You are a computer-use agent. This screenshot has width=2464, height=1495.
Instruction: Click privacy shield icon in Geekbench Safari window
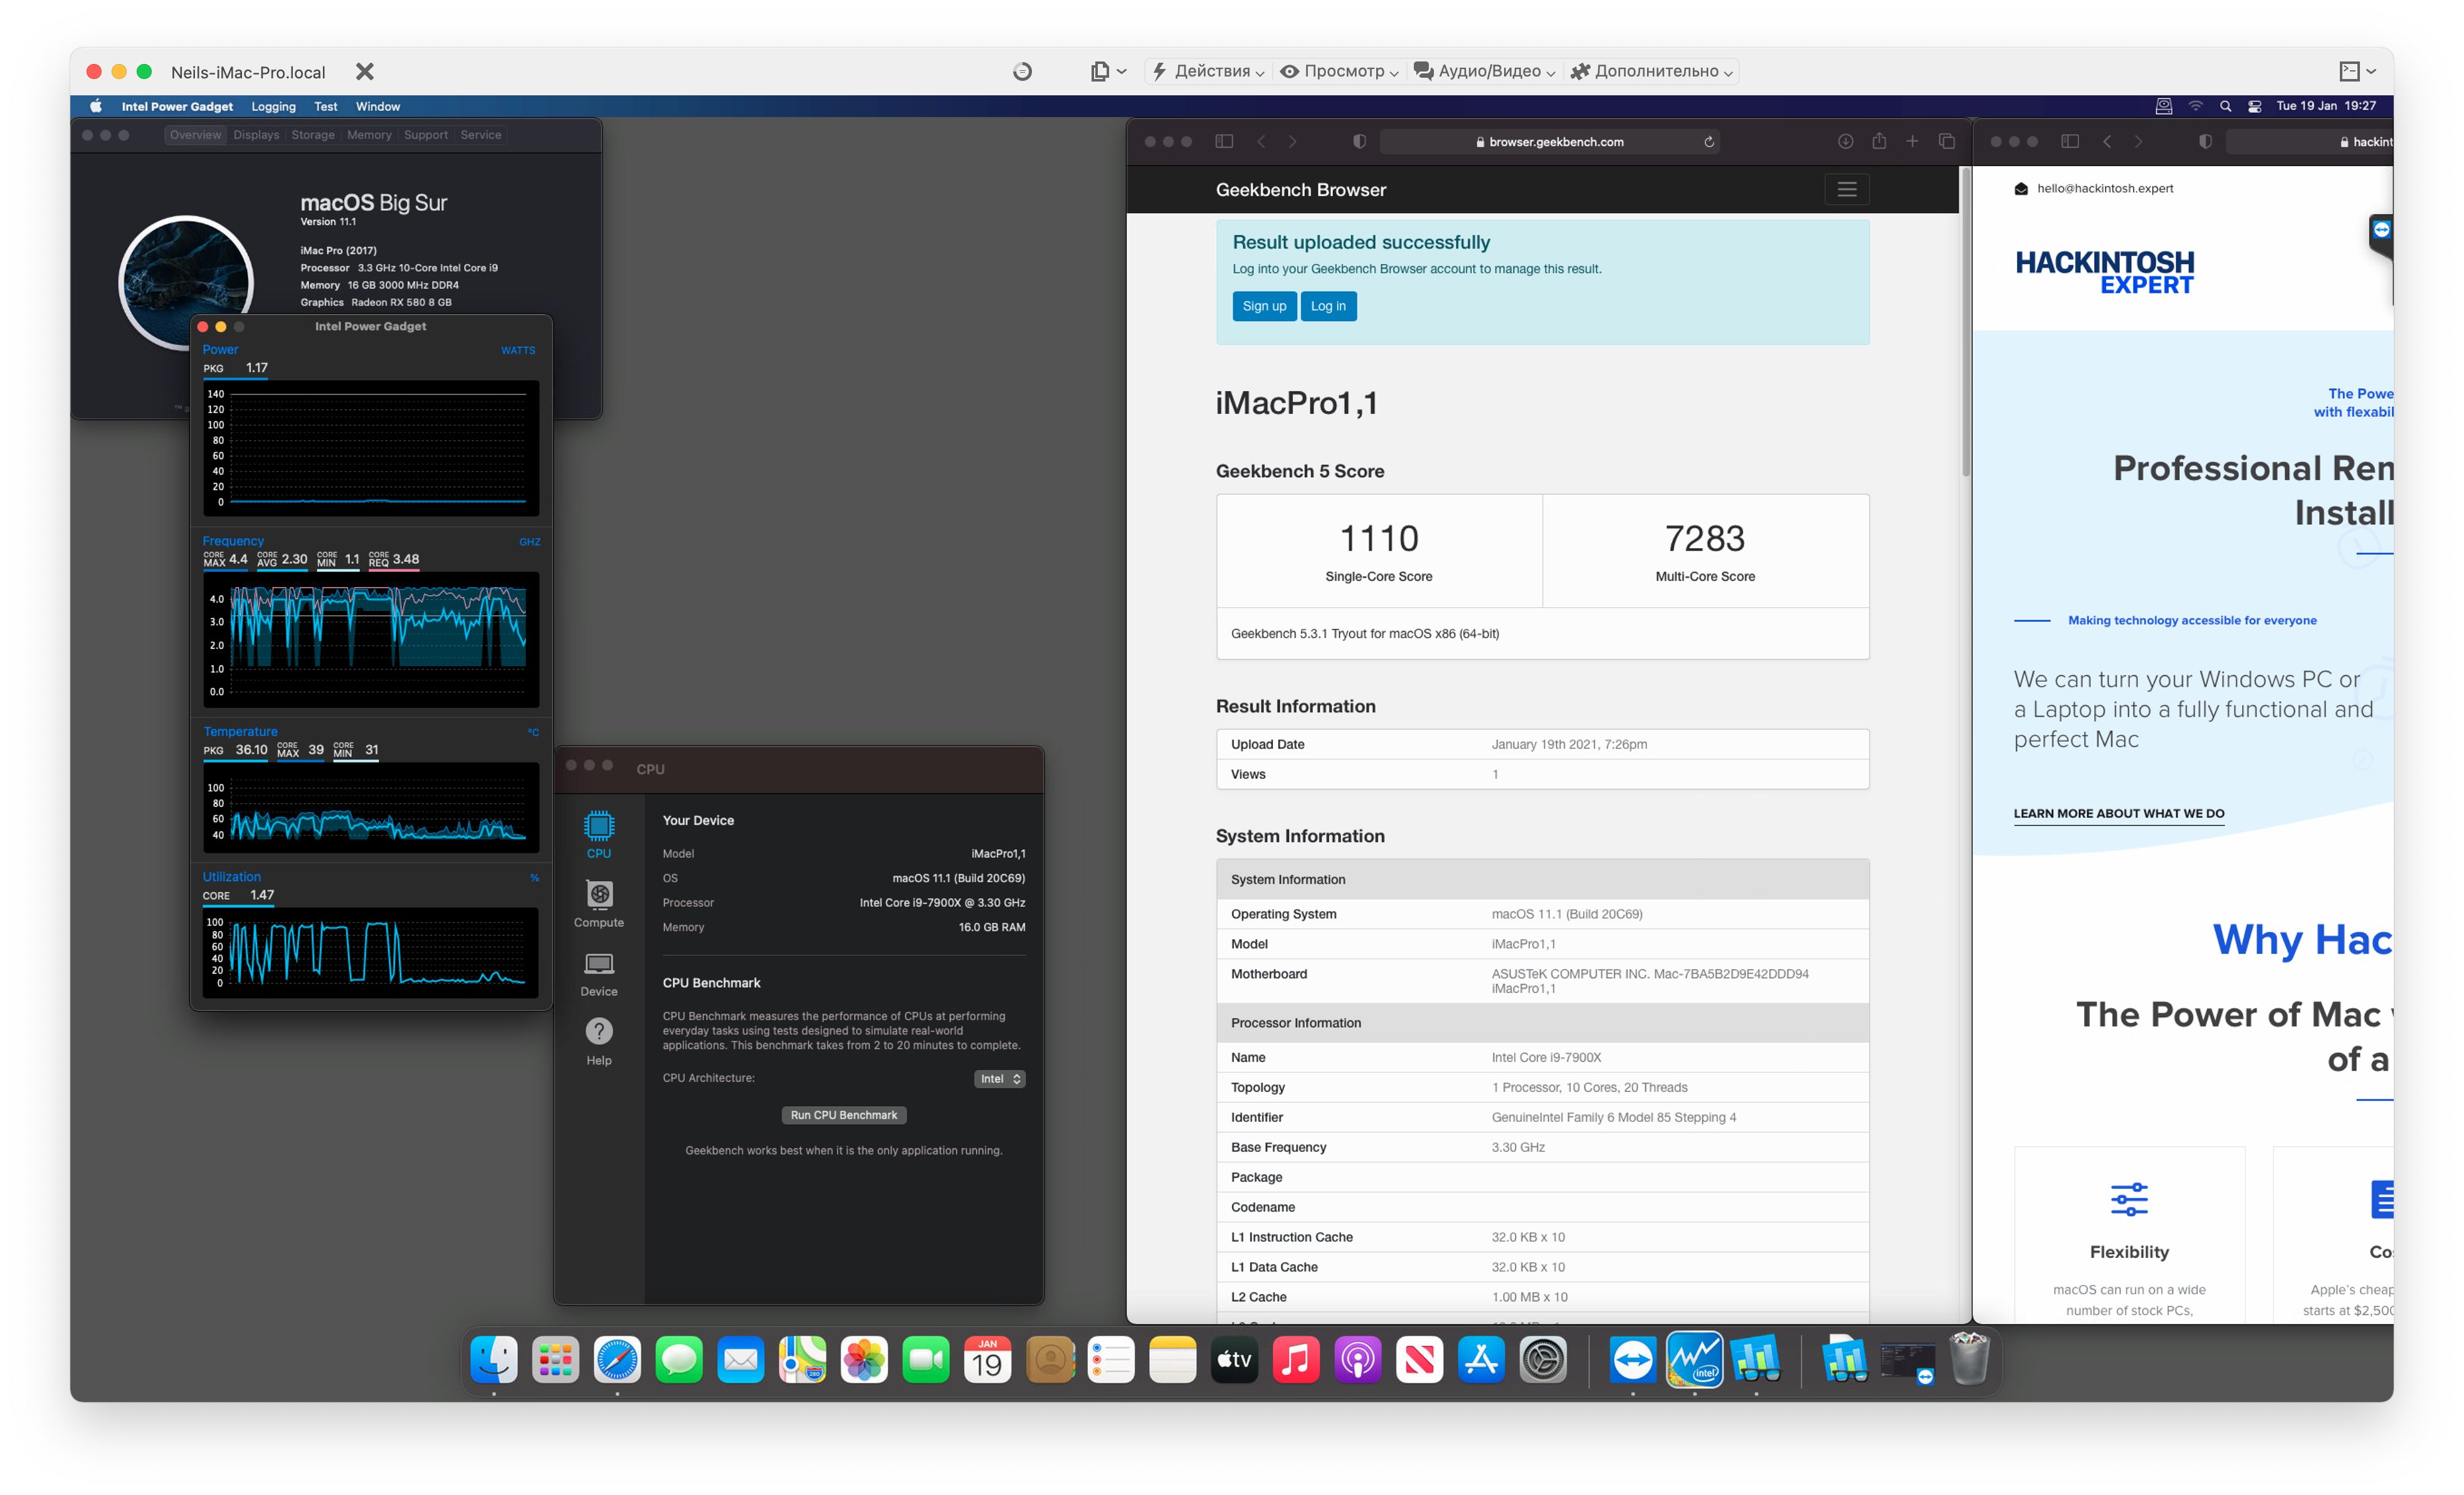[x=1358, y=141]
